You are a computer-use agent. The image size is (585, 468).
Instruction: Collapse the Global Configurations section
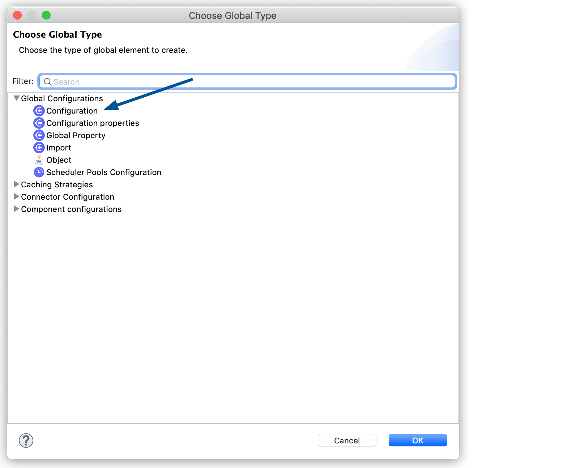pyautogui.click(x=16, y=98)
